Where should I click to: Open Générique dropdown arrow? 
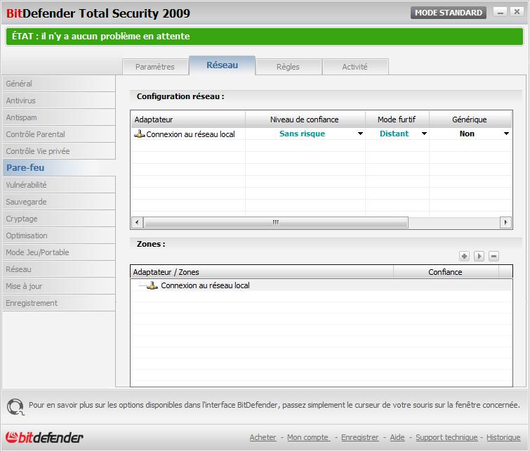coord(506,134)
